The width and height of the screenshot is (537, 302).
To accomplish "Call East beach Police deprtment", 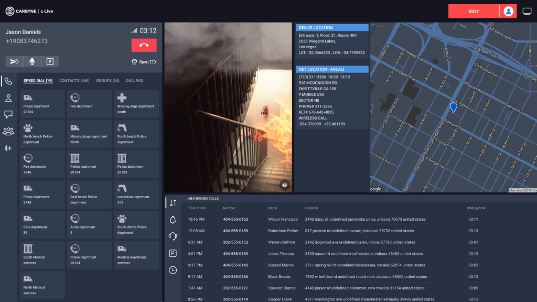I will [x=89, y=195].
